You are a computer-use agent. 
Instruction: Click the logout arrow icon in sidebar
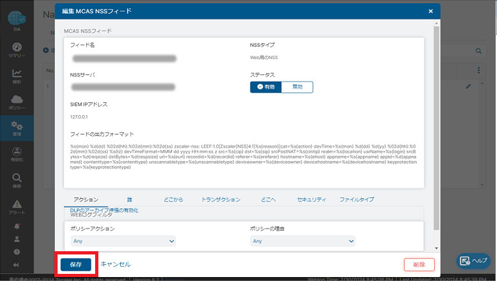(x=16, y=265)
